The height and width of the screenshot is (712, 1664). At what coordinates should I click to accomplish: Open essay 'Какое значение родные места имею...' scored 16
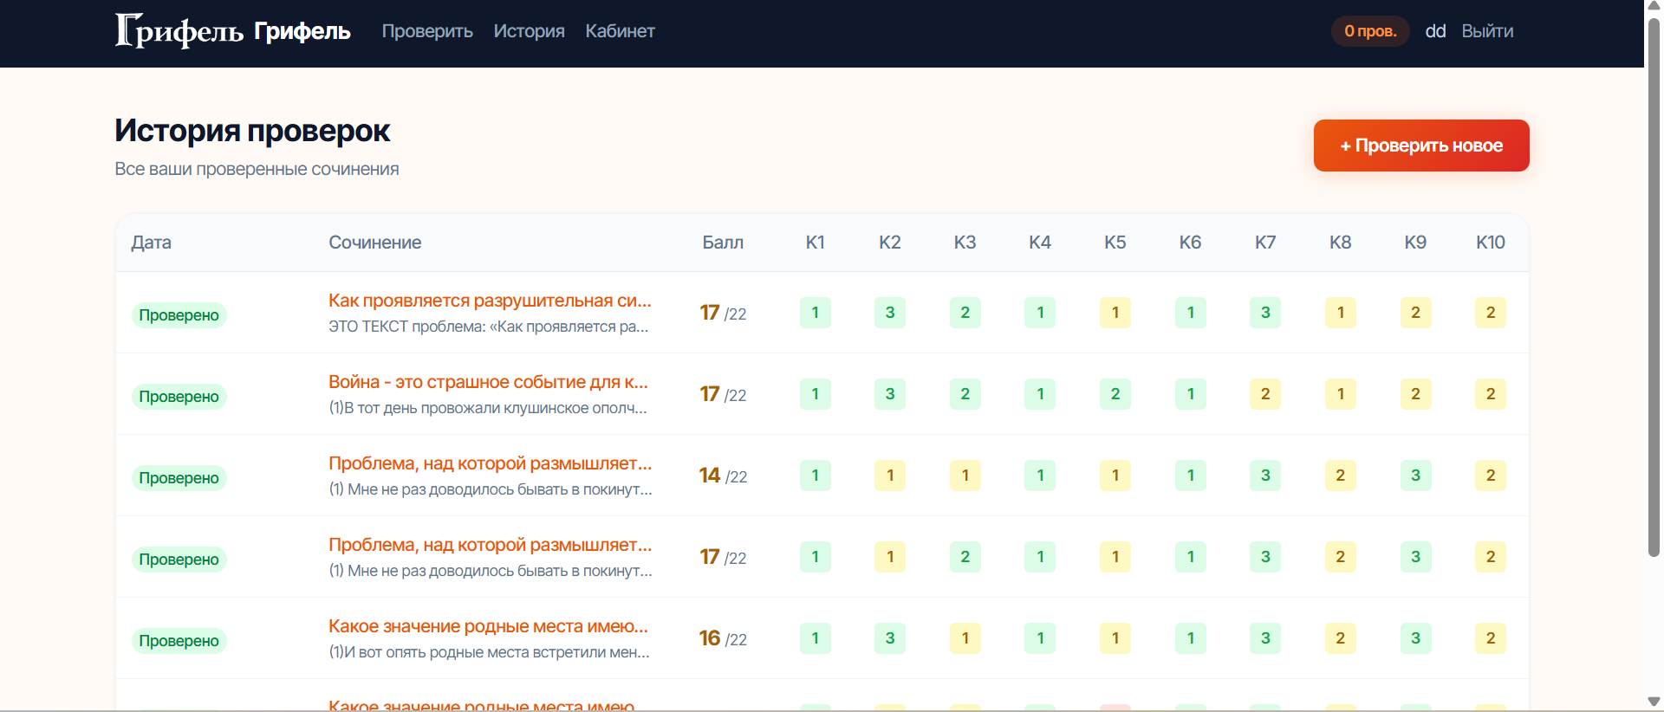[x=488, y=626]
